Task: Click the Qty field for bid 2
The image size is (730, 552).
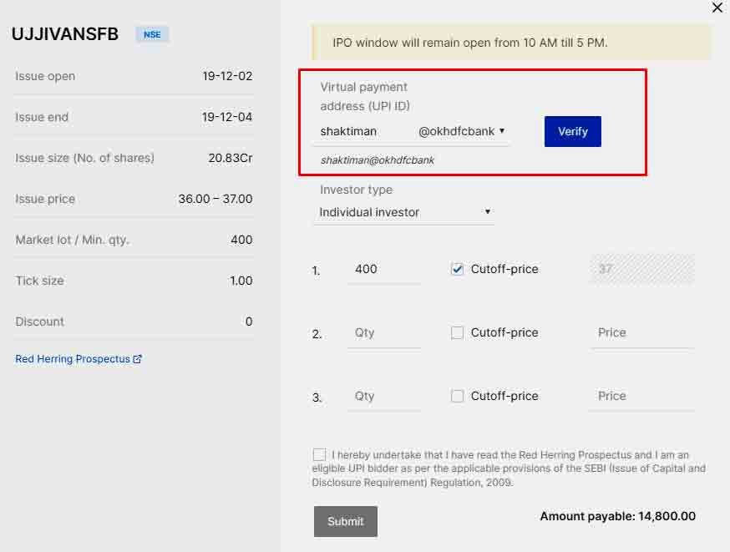Action: click(384, 332)
